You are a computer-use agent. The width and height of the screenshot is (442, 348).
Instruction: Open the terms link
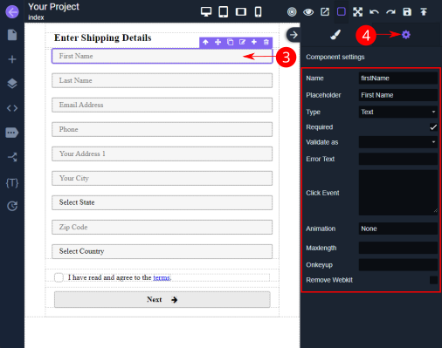pyautogui.click(x=162, y=277)
